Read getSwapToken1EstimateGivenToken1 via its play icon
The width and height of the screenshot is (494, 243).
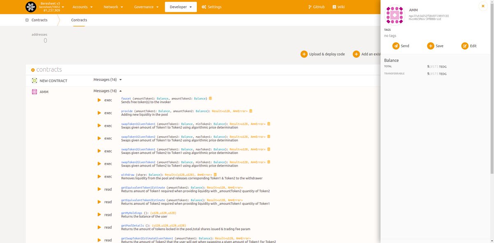click(x=99, y=240)
